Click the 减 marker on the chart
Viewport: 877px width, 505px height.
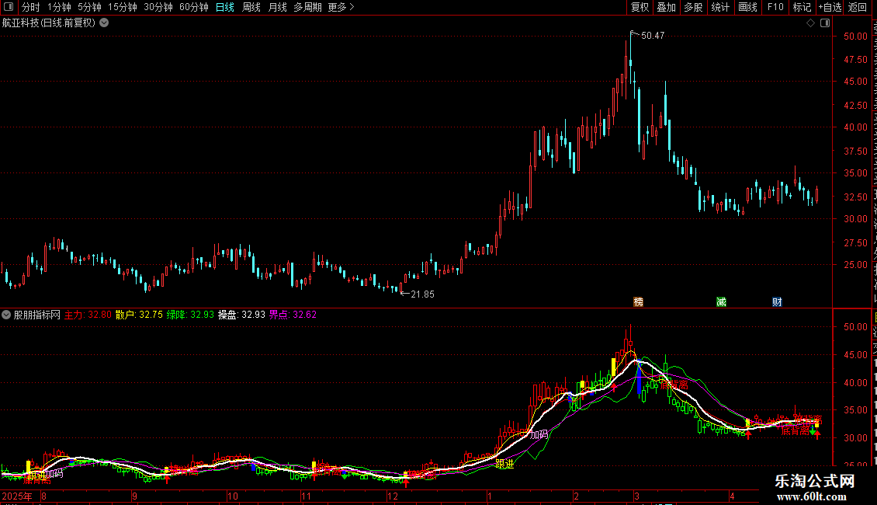(721, 301)
